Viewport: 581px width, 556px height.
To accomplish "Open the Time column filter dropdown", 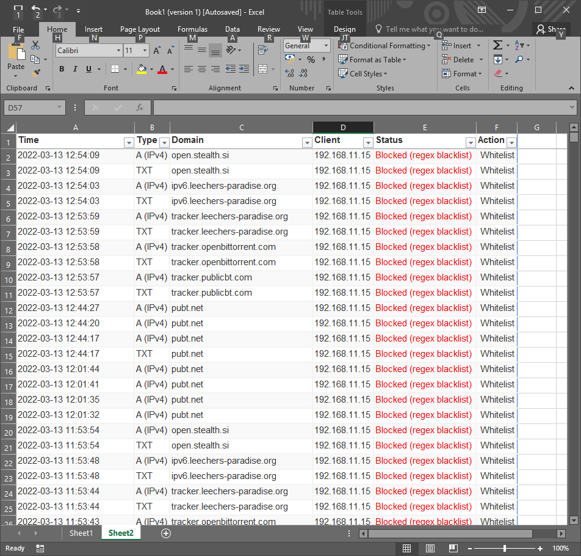I will (x=129, y=142).
